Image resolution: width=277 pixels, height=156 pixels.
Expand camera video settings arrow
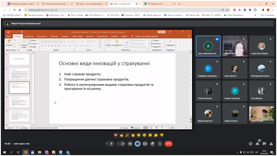tap(118, 144)
